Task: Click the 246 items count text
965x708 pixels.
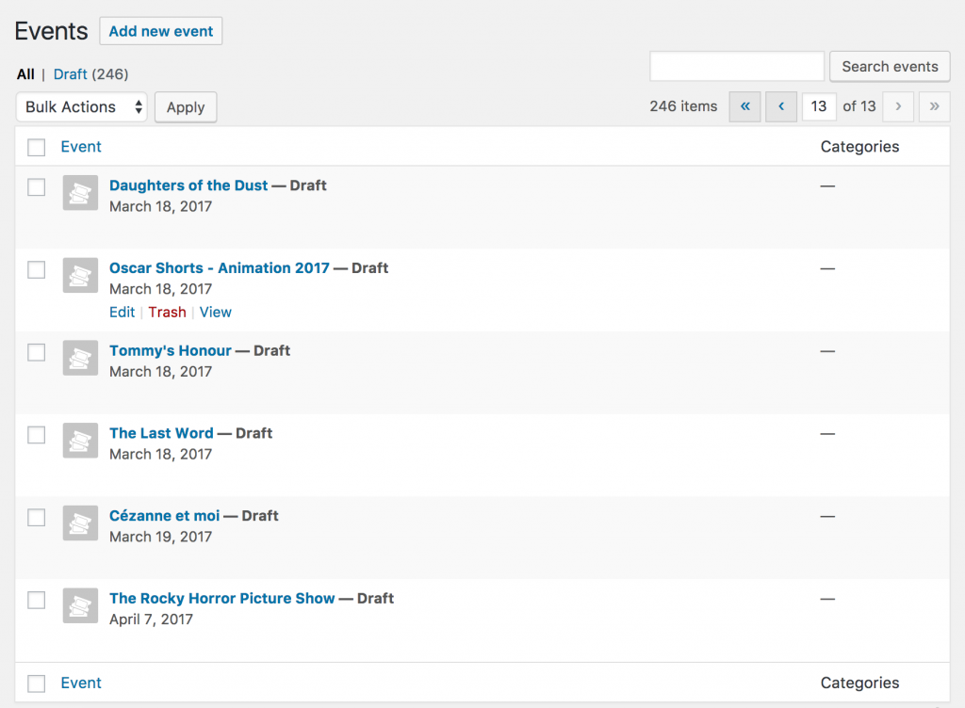Action: coord(683,106)
